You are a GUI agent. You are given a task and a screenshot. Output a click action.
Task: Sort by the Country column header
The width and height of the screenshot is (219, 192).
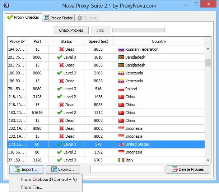pos(159,41)
